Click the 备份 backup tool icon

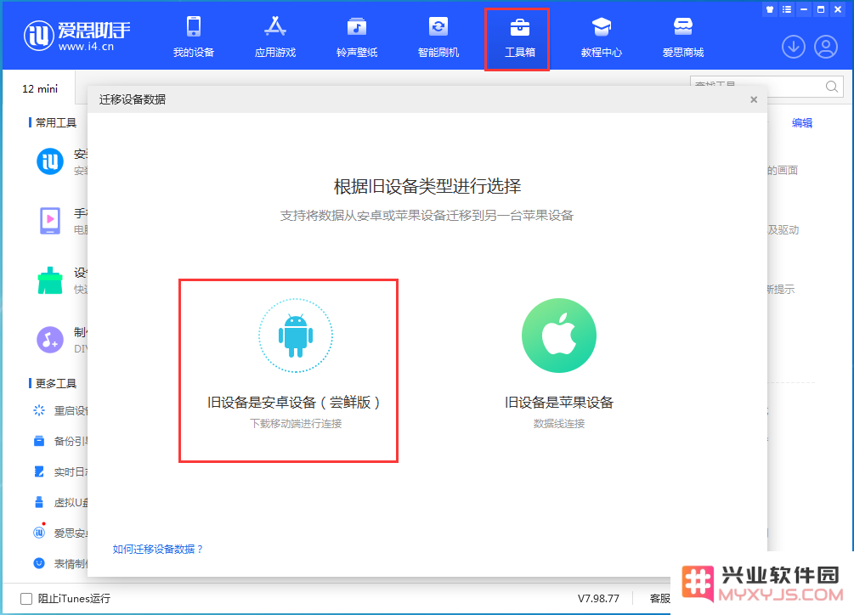39,441
